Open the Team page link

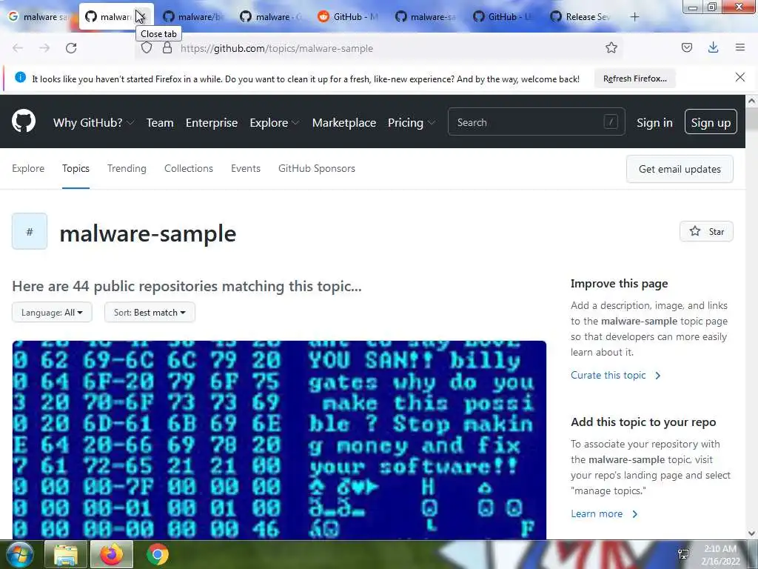[160, 123]
